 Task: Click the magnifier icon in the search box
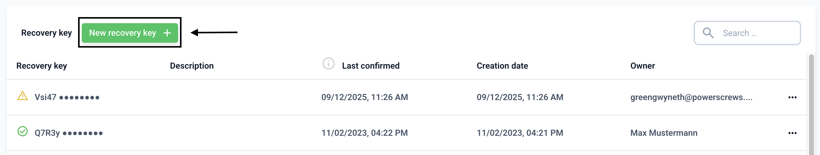(x=708, y=33)
